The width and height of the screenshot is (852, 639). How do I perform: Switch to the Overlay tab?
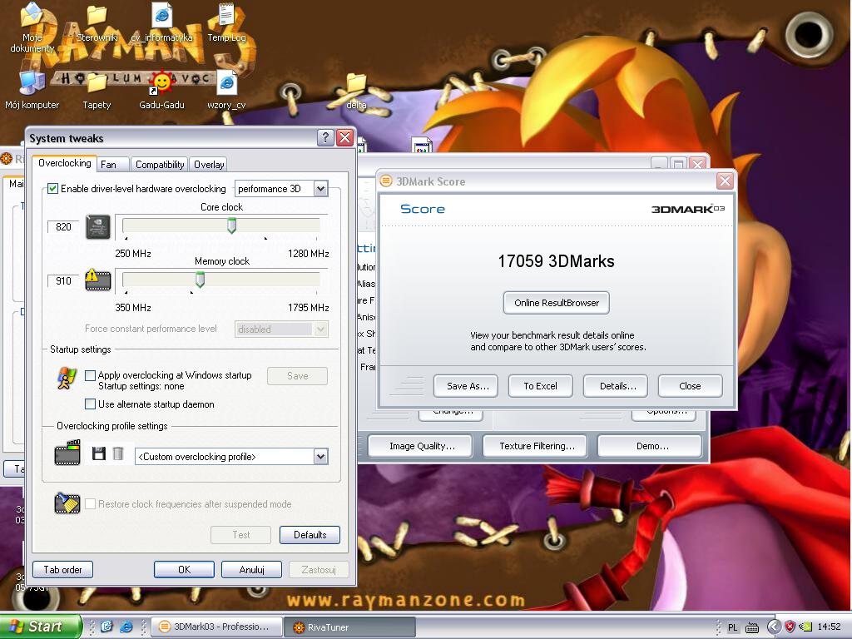pos(209,164)
